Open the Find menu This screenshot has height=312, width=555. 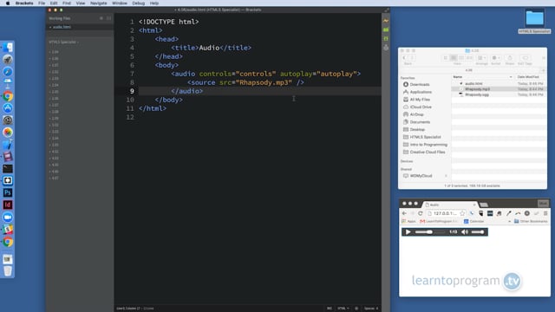pos(67,3)
